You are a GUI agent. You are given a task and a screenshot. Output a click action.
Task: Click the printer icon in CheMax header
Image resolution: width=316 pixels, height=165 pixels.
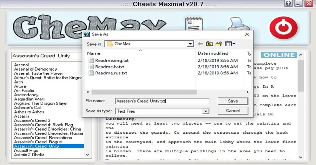coord(239,24)
